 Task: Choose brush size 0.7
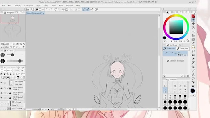pos(165,85)
